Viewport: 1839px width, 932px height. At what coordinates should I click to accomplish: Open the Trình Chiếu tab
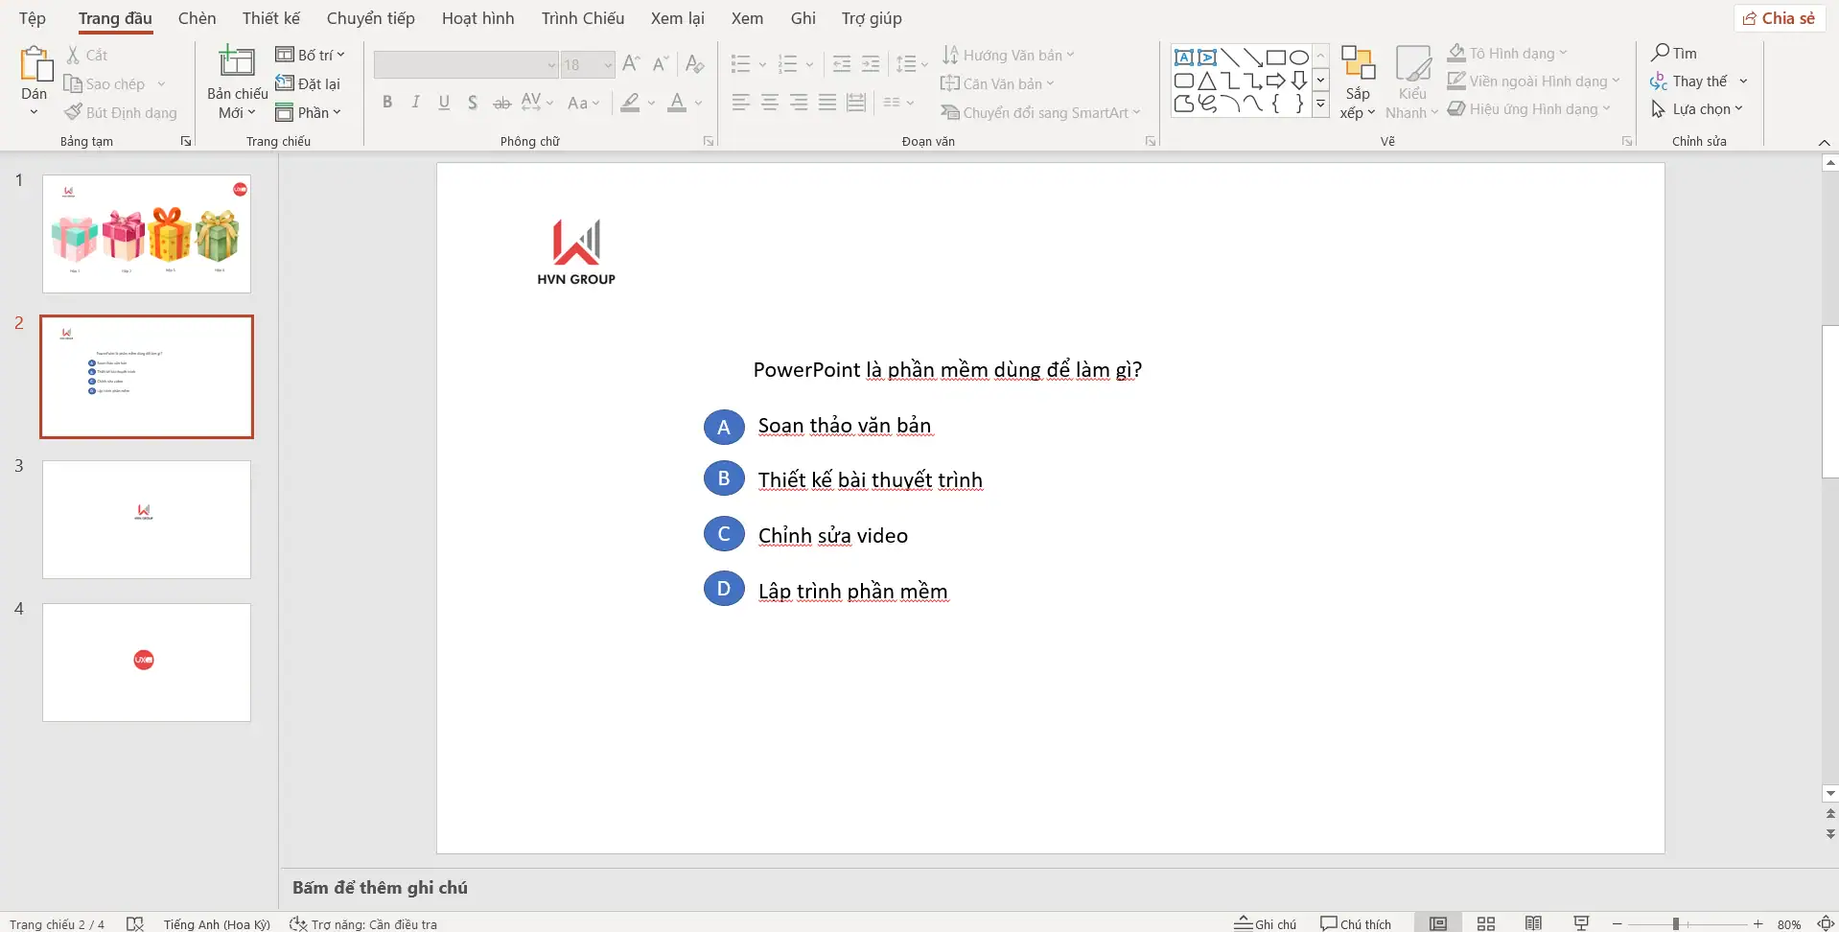coord(583,17)
